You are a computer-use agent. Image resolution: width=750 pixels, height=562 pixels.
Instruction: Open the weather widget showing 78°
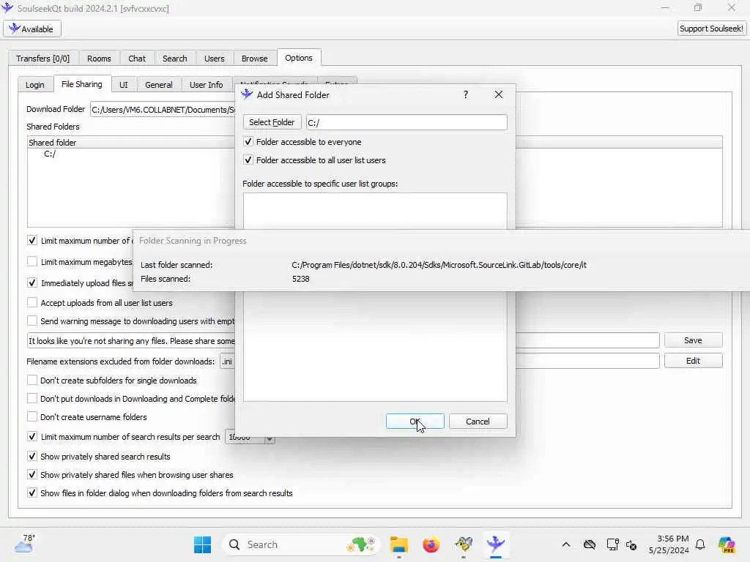pos(25,544)
